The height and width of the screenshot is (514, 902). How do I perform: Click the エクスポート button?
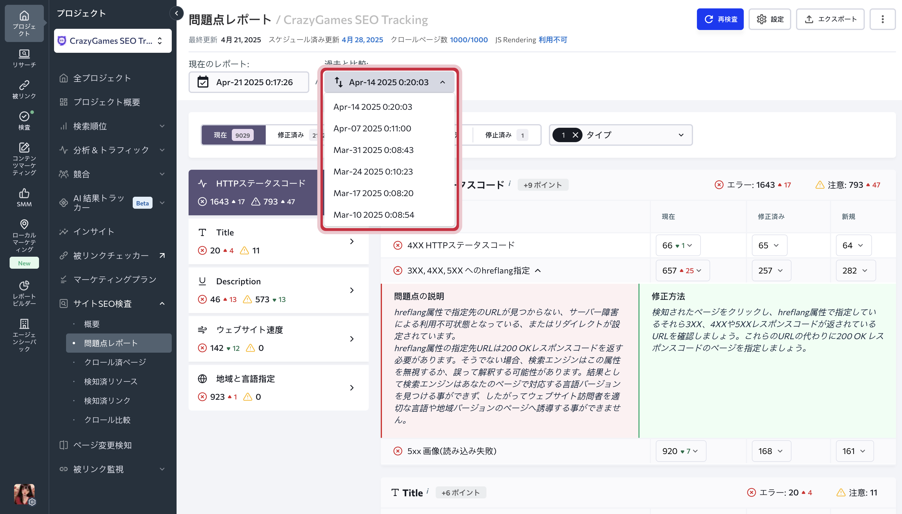[x=830, y=19]
